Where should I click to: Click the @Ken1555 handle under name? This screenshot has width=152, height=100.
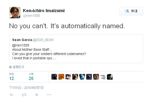pos(31,16)
